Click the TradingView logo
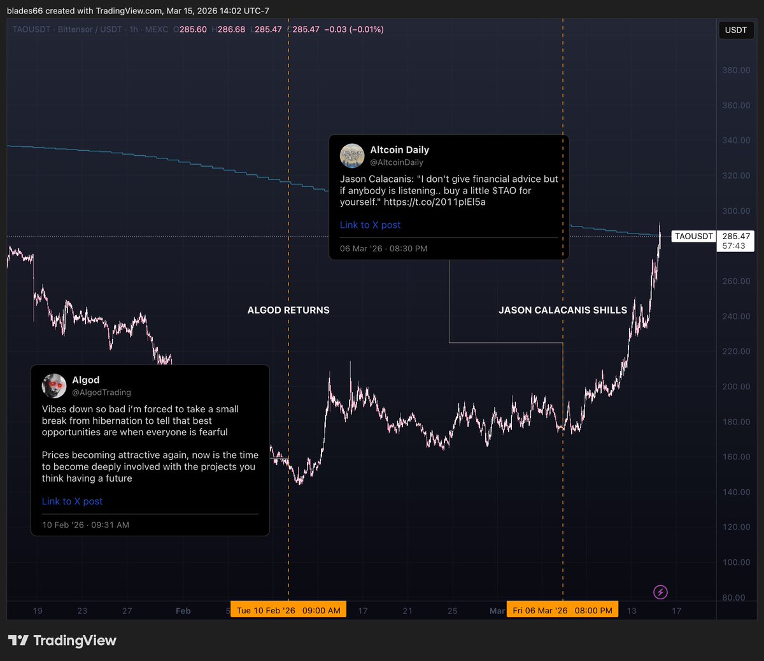The image size is (764, 661). 62,640
